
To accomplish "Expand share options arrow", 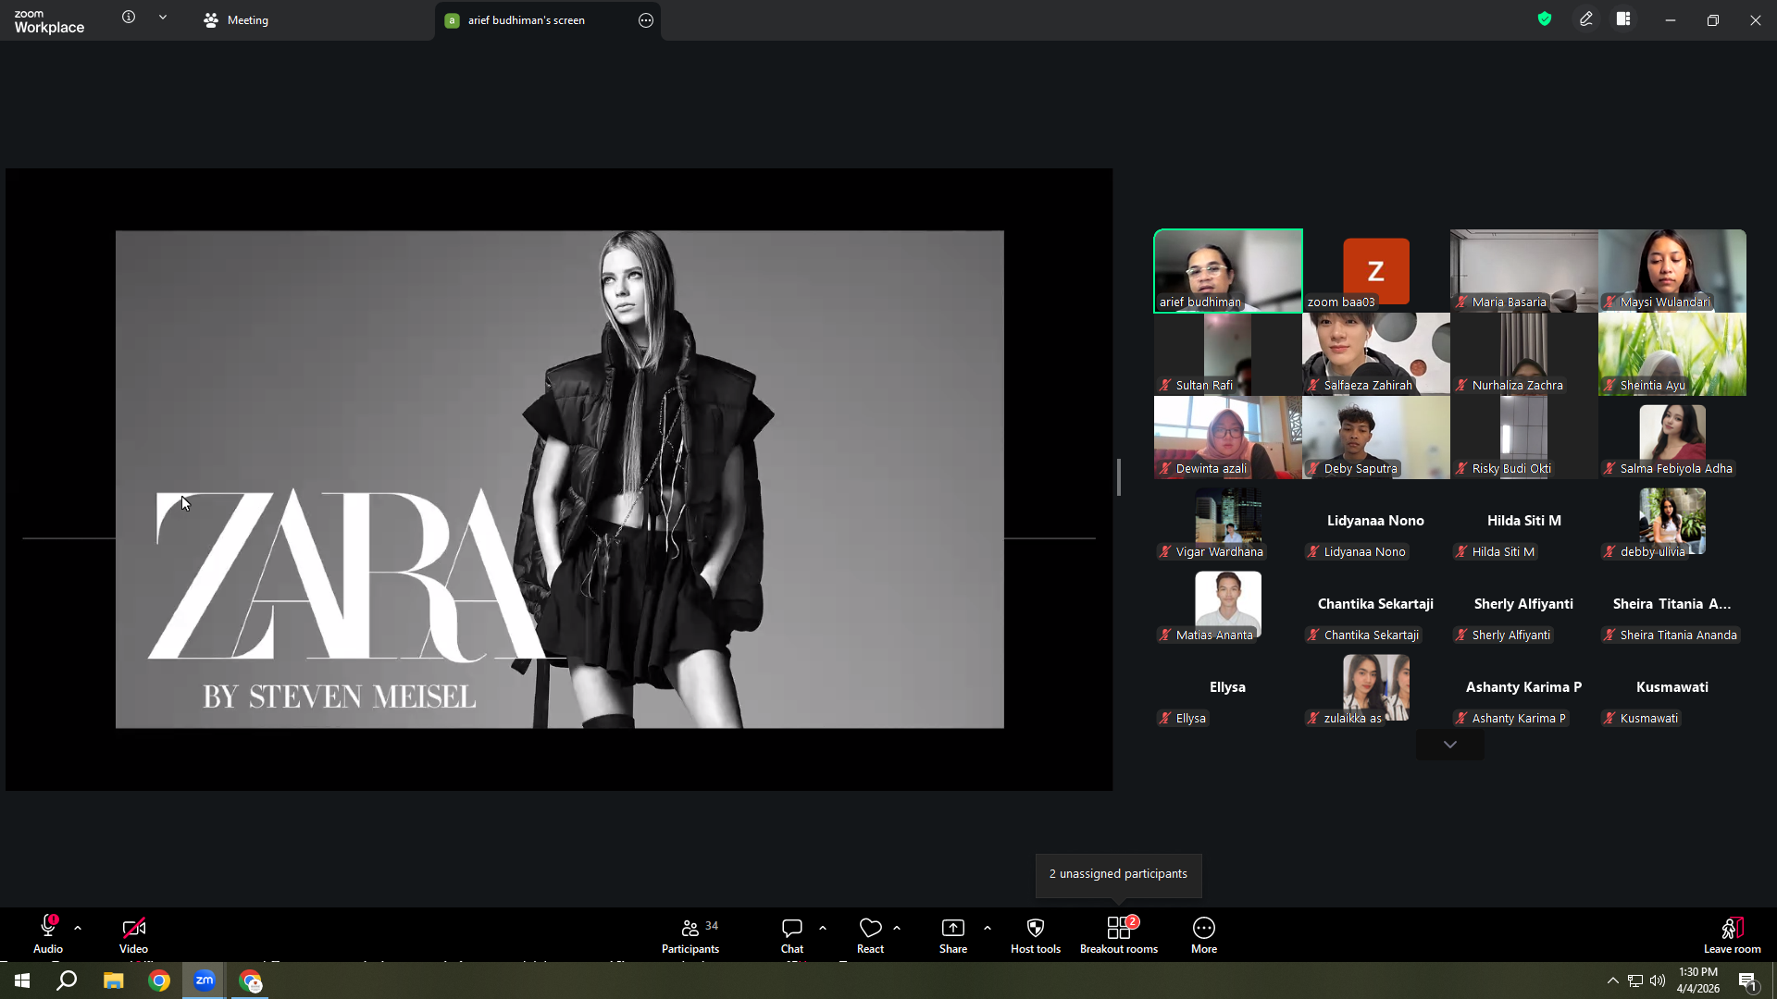I will (988, 928).
